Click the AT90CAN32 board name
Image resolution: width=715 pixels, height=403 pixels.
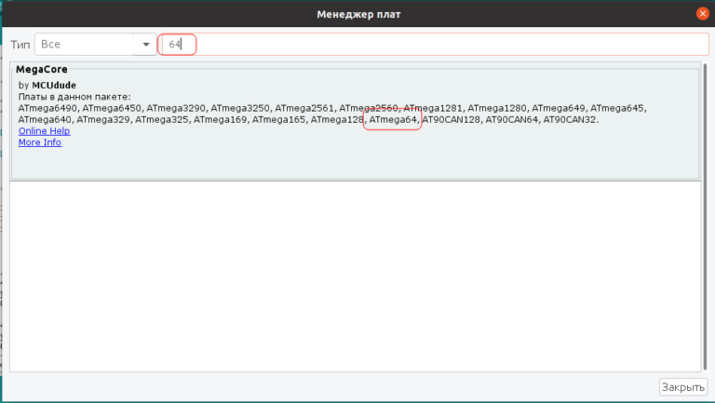[x=570, y=120]
